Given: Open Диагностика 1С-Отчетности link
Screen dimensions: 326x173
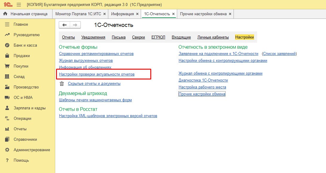Looking at the screenshot, I should click(203, 80).
